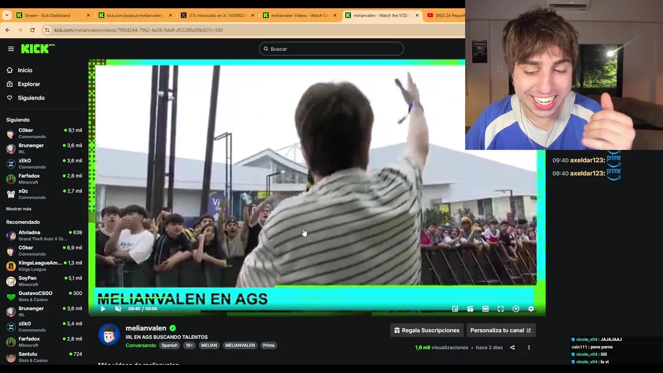Screen dimensions: 663x373
Task: Click cain111 chat username
Action: click(579, 347)
